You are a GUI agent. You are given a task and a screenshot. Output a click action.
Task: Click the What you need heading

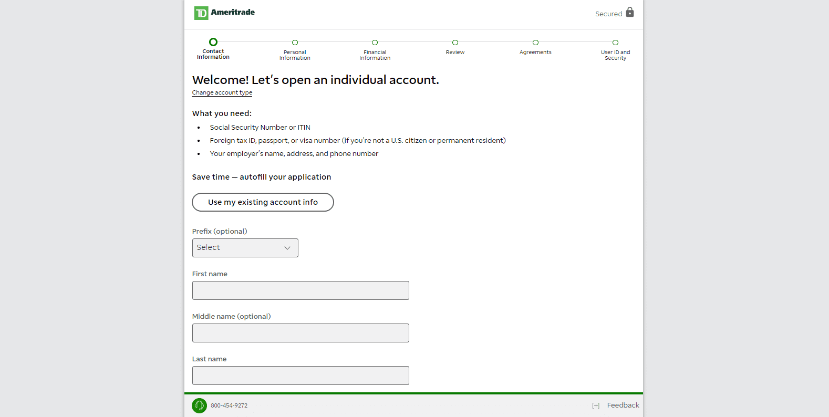point(222,113)
